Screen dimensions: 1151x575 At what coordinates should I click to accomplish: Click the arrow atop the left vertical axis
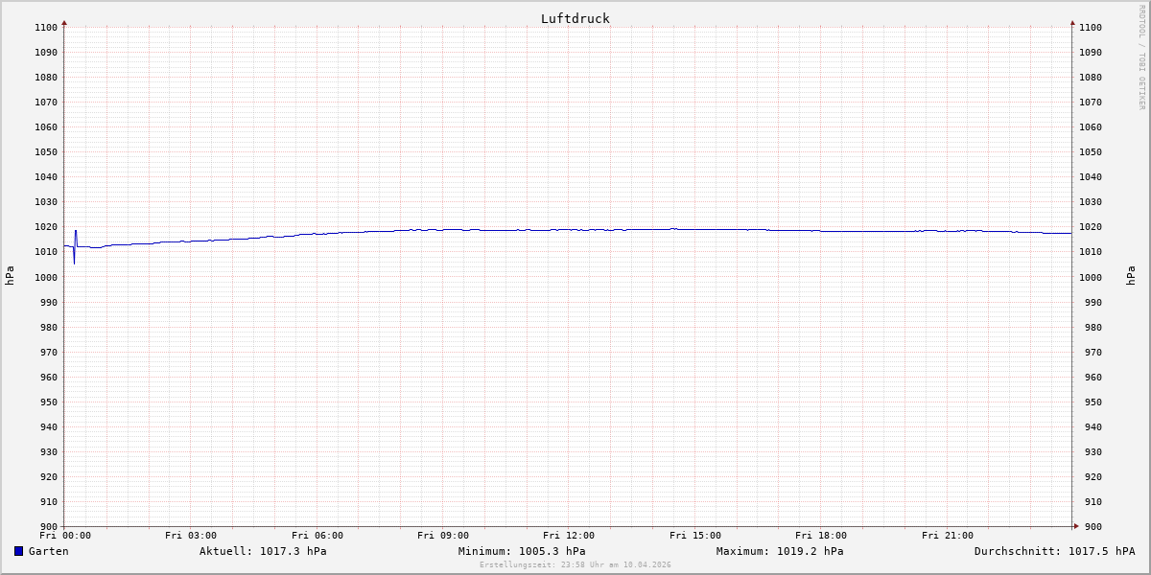pyautogui.click(x=64, y=22)
